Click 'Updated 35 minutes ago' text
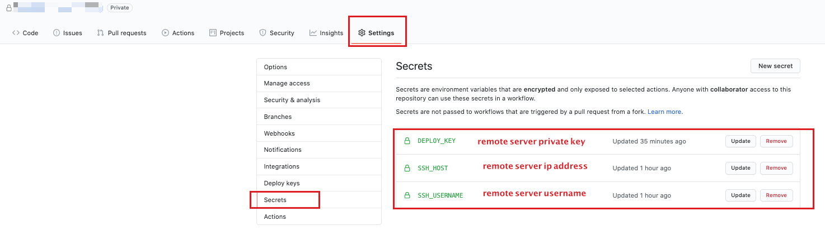Screen dimensions: 825x230 pyautogui.click(x=649, y=141)
